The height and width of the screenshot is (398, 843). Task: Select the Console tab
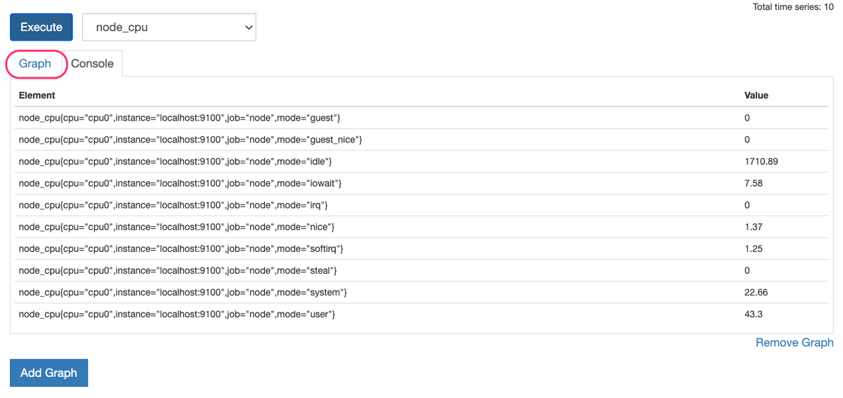pyautogui.click(x=92, y=64)
